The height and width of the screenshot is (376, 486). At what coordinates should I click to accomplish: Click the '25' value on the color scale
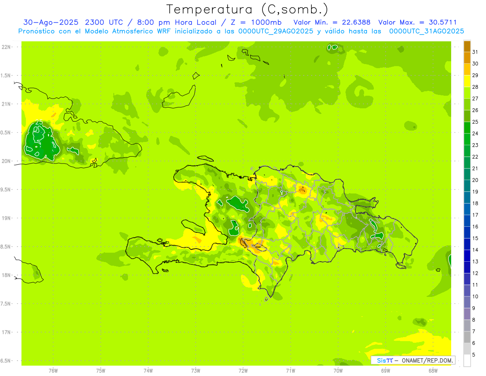[475, 122]
